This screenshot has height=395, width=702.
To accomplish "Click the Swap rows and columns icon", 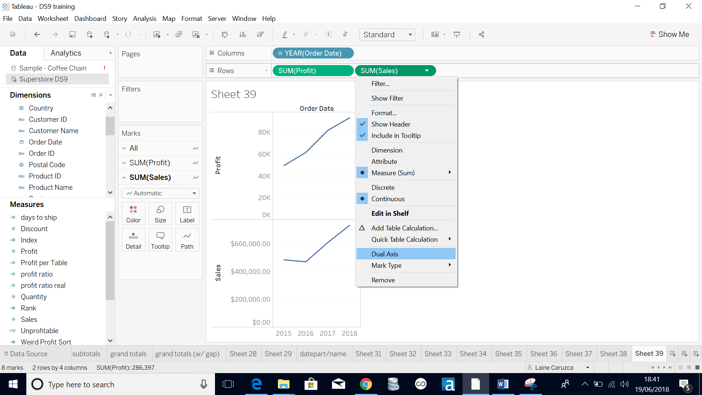I will pos(225,34).
